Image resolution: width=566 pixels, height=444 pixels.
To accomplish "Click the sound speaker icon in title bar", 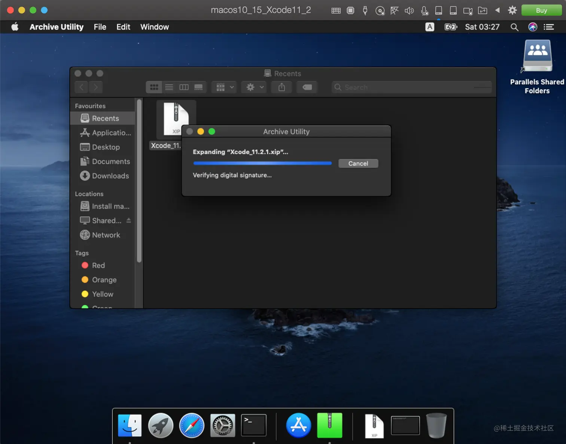I will pyautogui.click(x=409, y=10).
